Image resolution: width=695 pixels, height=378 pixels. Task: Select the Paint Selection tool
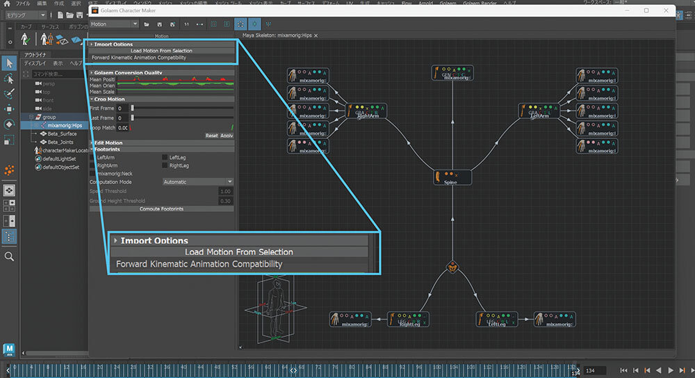point(9,94)
